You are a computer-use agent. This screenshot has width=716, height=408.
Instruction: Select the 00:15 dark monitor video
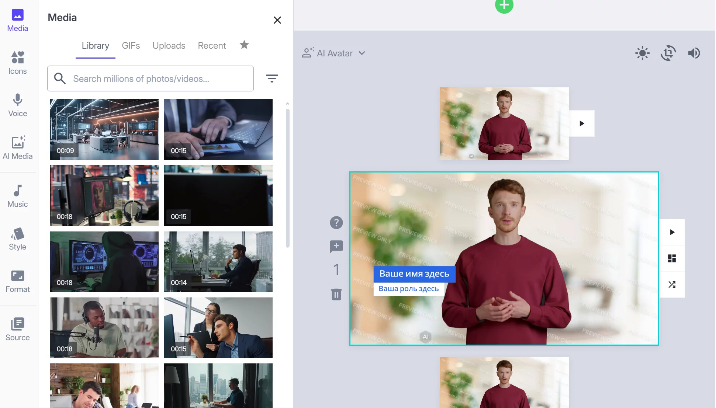[x=218, y=195]
